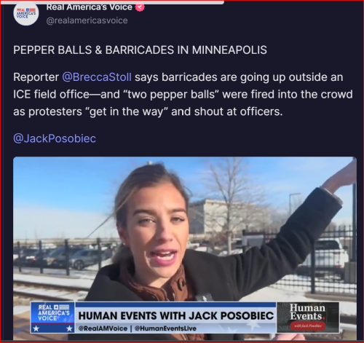Open the @JackPosobiec mention

(x=55, y=138)
